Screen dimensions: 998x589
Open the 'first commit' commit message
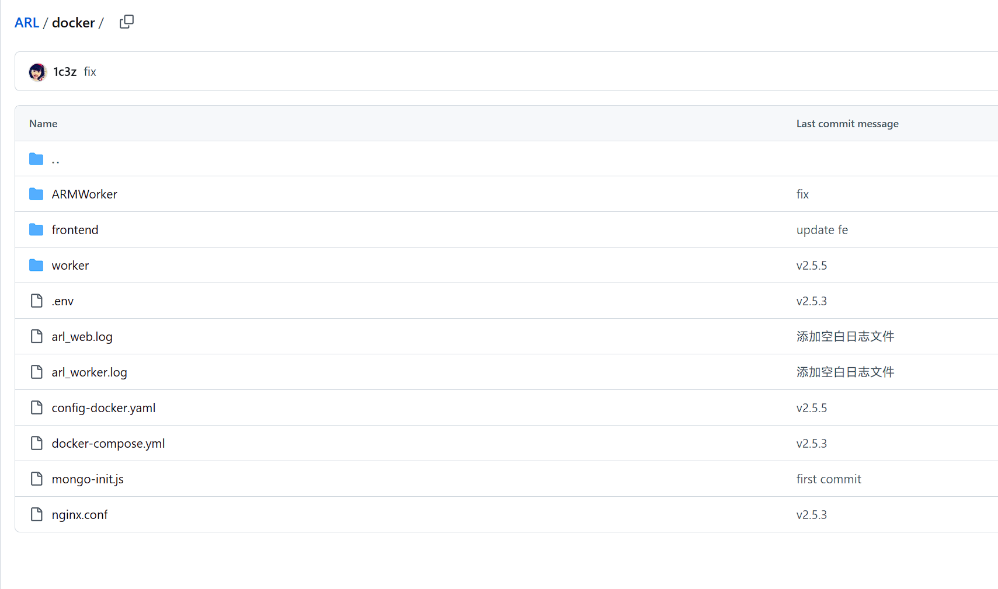tap(829, 479)
